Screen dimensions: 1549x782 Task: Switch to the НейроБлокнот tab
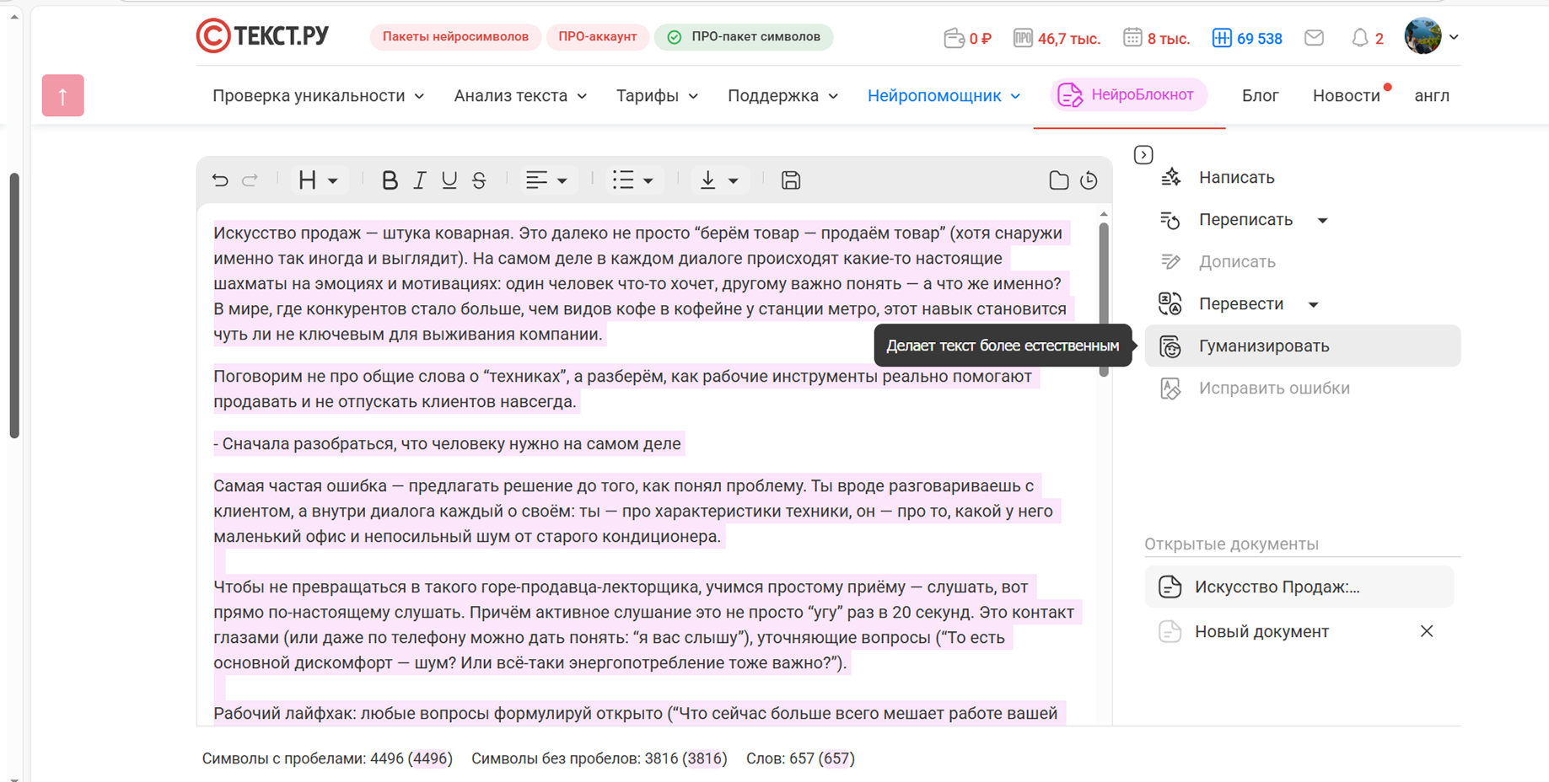[x=1128, y=95]
